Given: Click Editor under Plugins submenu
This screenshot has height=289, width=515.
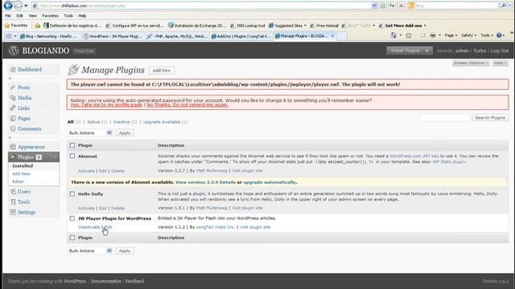Looking at the screenshot, I should [x=18, y=181].
